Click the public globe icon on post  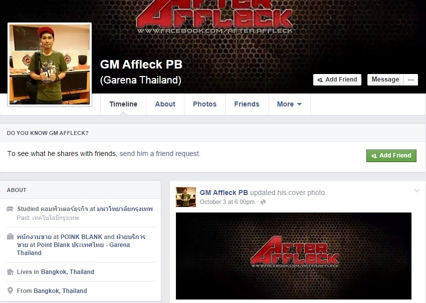click(x=263, y=202)
